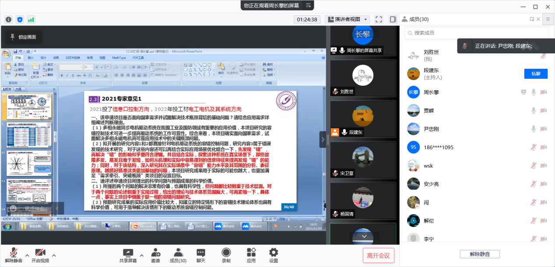This screenshot has width=555, height=267.
Task: Enter full screen mode icon
Action: pos(379,19)
